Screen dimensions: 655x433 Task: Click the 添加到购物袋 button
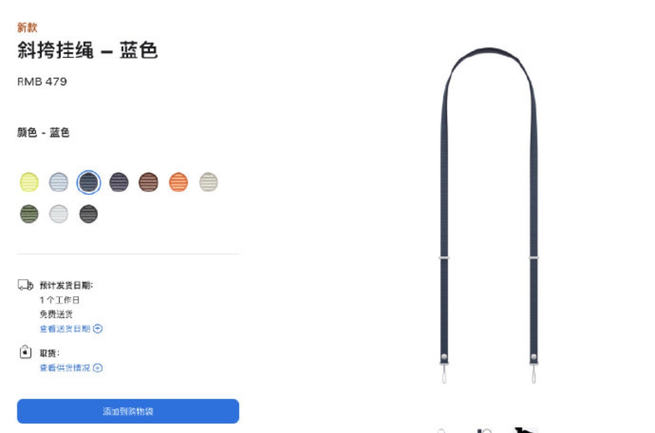point(128,411)
